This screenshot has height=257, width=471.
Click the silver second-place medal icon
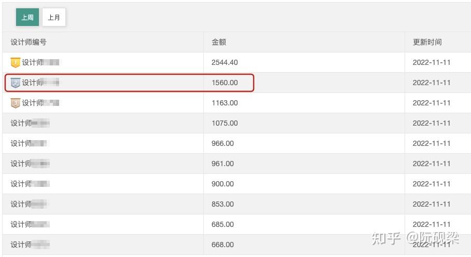coord(15,83)
